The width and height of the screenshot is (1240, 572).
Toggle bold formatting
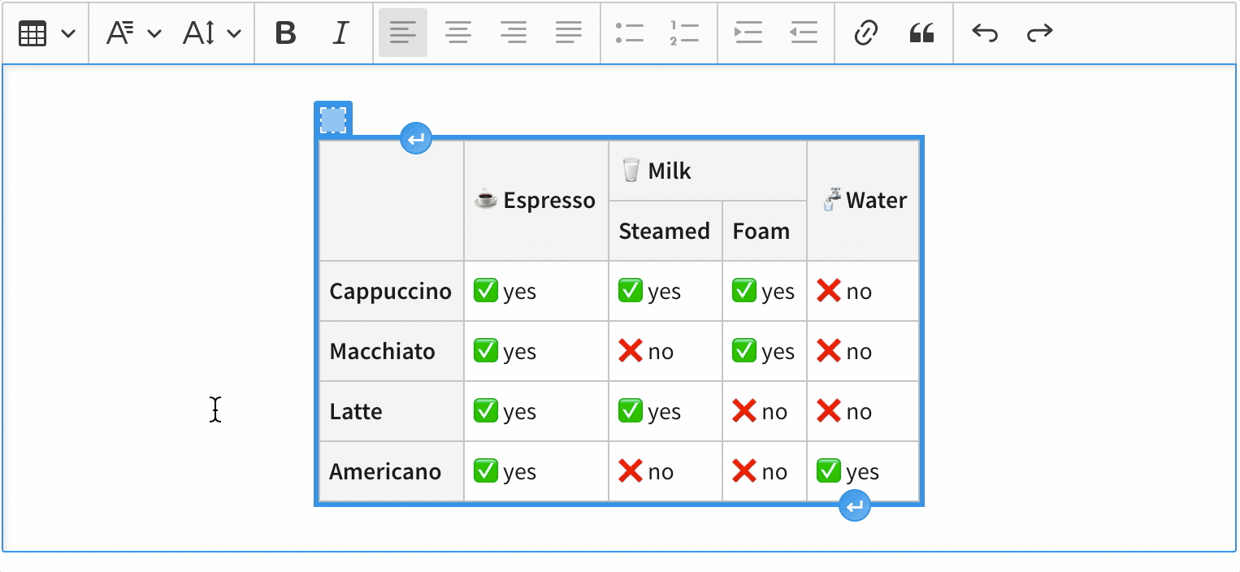[286, 33]
